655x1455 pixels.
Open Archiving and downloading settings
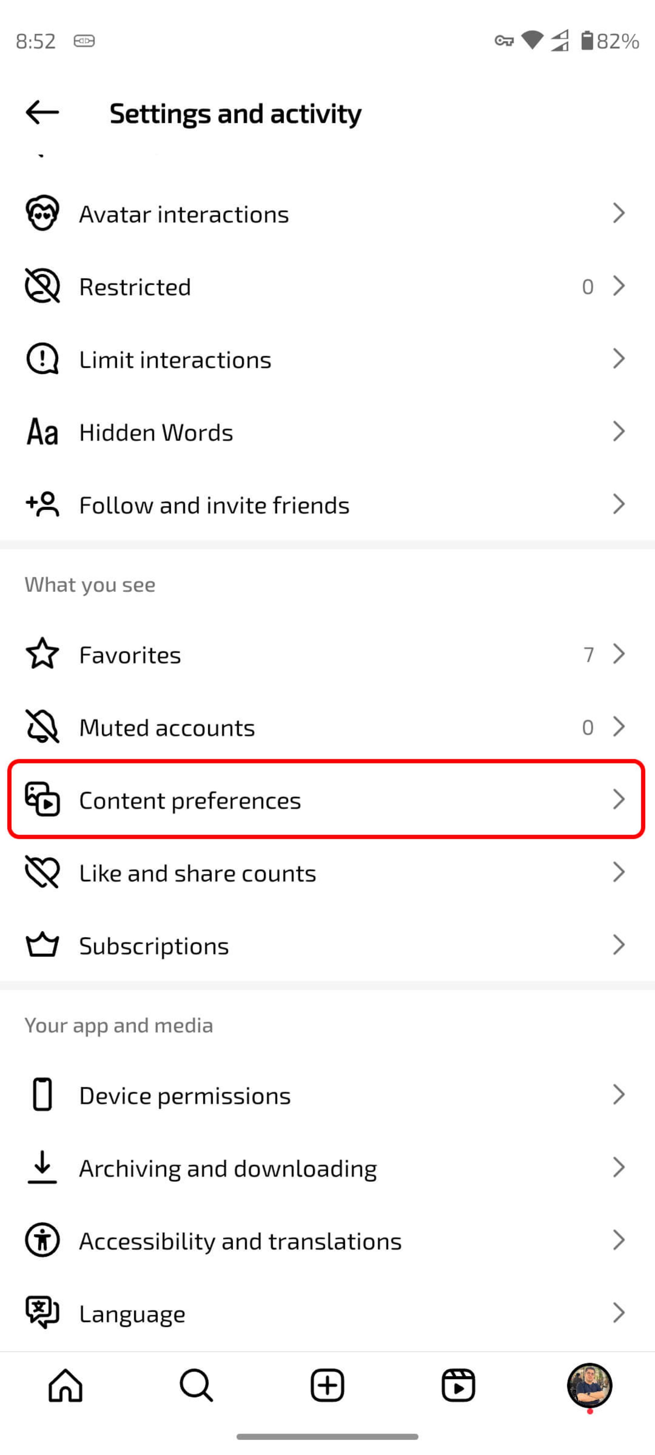click(x=327, y=1168)
